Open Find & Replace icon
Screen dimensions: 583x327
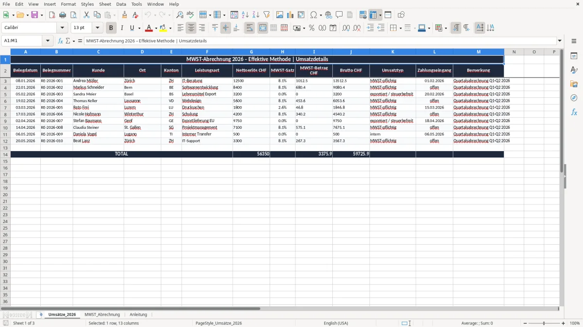pyautogui.click(x=180, y=15)
